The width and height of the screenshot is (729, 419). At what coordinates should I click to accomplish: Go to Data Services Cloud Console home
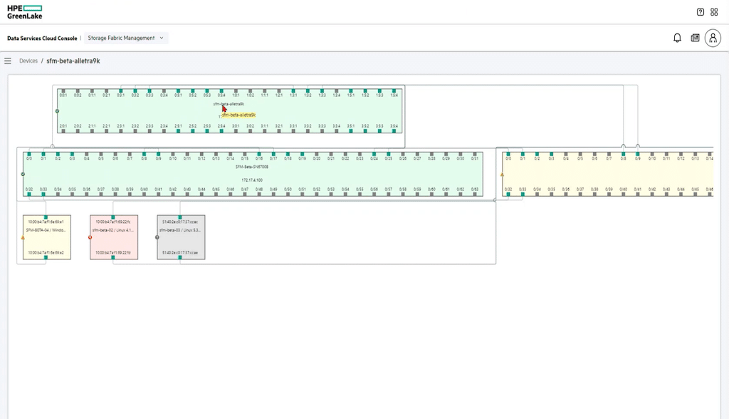[x=42, y=38]
